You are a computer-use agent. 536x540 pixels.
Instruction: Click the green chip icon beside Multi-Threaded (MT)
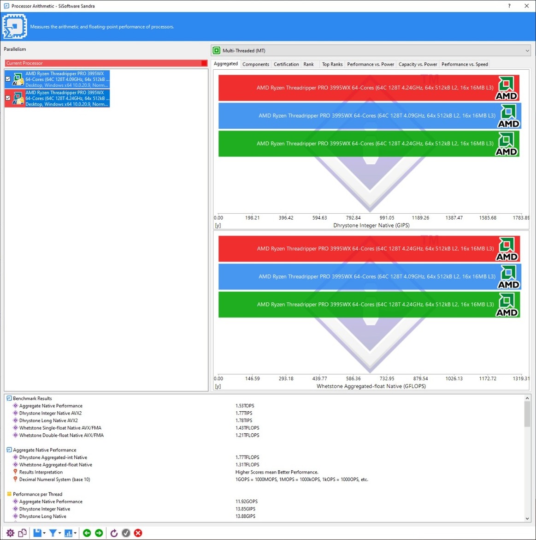217,51
